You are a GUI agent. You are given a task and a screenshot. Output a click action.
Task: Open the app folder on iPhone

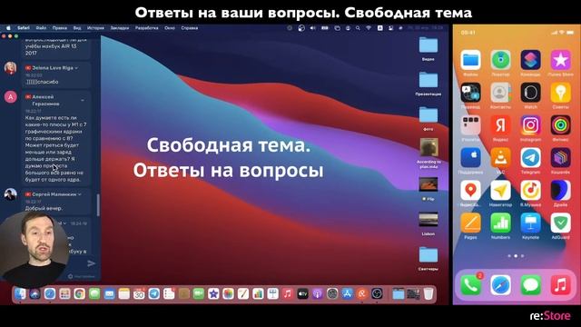tap(470, 125)
